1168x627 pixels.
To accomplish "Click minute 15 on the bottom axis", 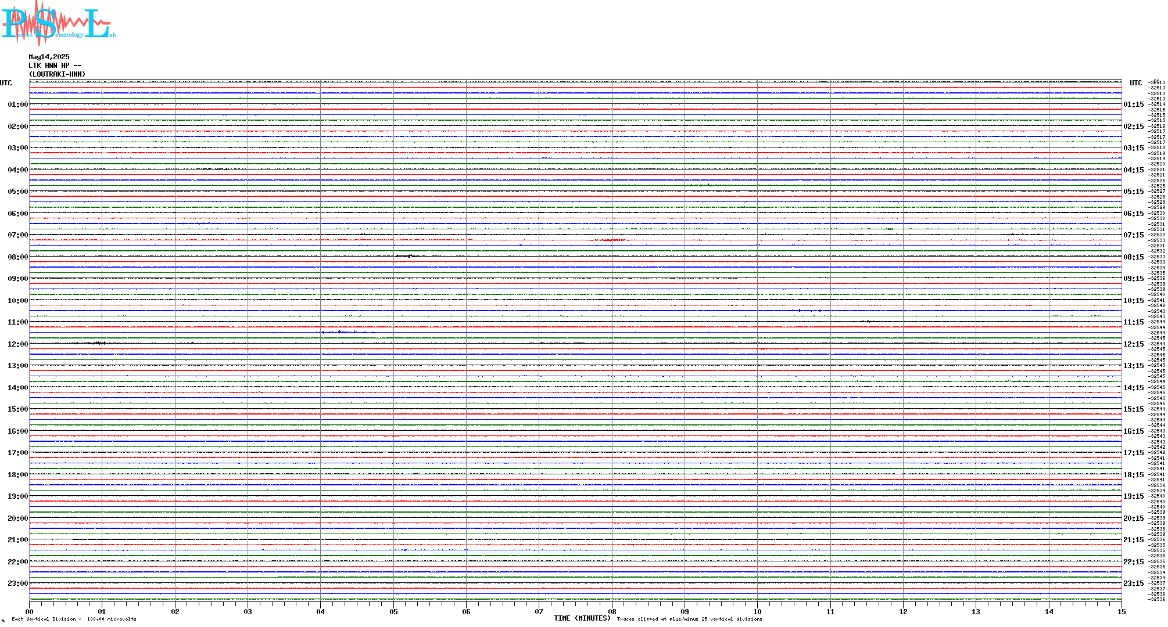I will (x=1122, y=611).
